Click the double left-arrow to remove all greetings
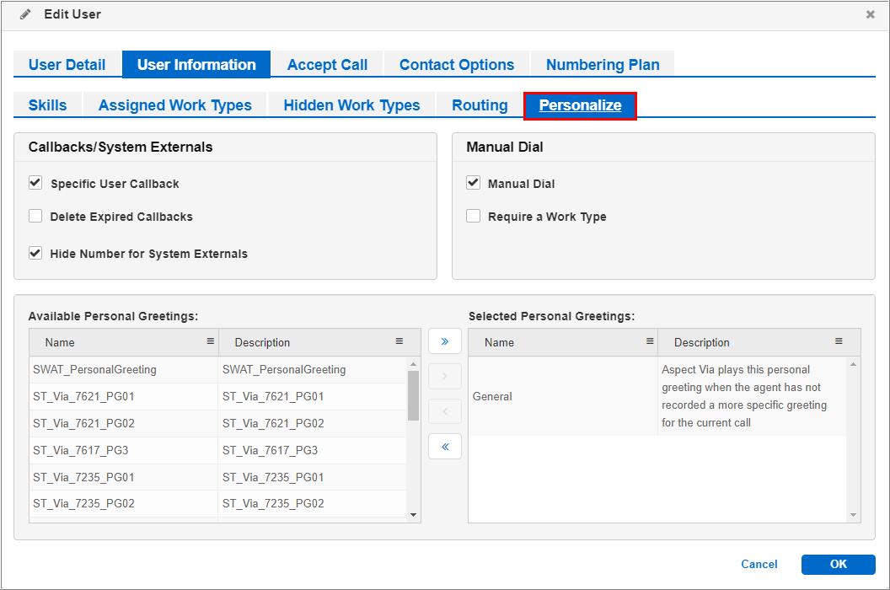This screenshot has width=890, height=590. click(444, 446)
